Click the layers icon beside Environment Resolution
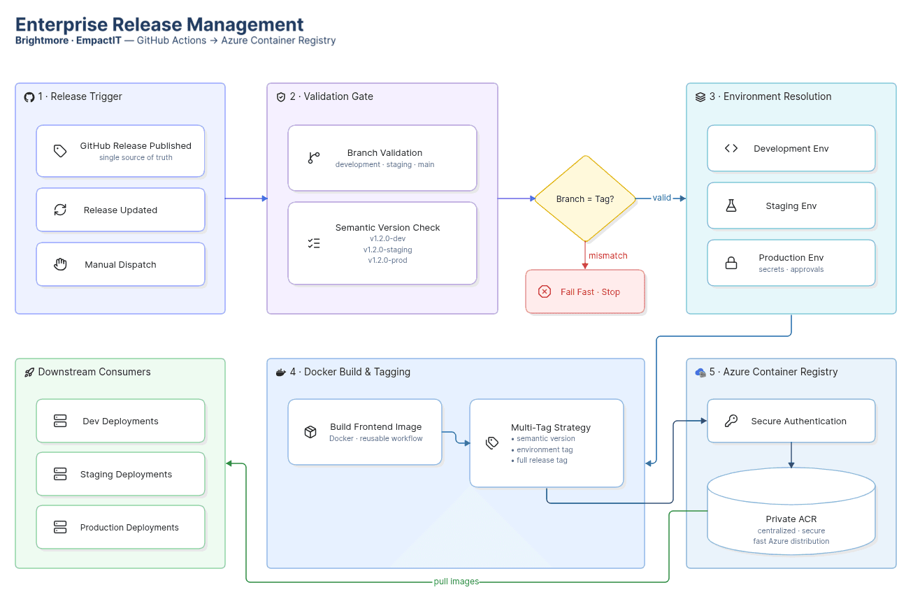 coord(700,97)
